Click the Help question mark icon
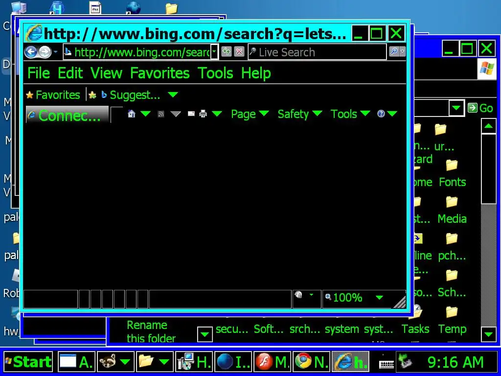501x376 pixels. 381,114
